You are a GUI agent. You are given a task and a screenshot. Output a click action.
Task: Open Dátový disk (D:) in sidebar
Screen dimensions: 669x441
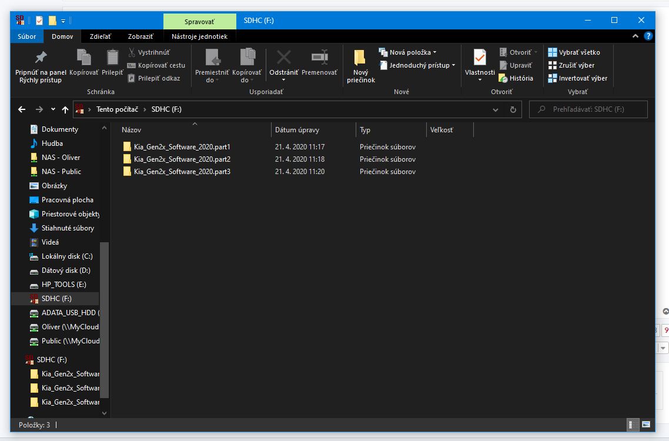pyautogui.click(x=60, y=270)
